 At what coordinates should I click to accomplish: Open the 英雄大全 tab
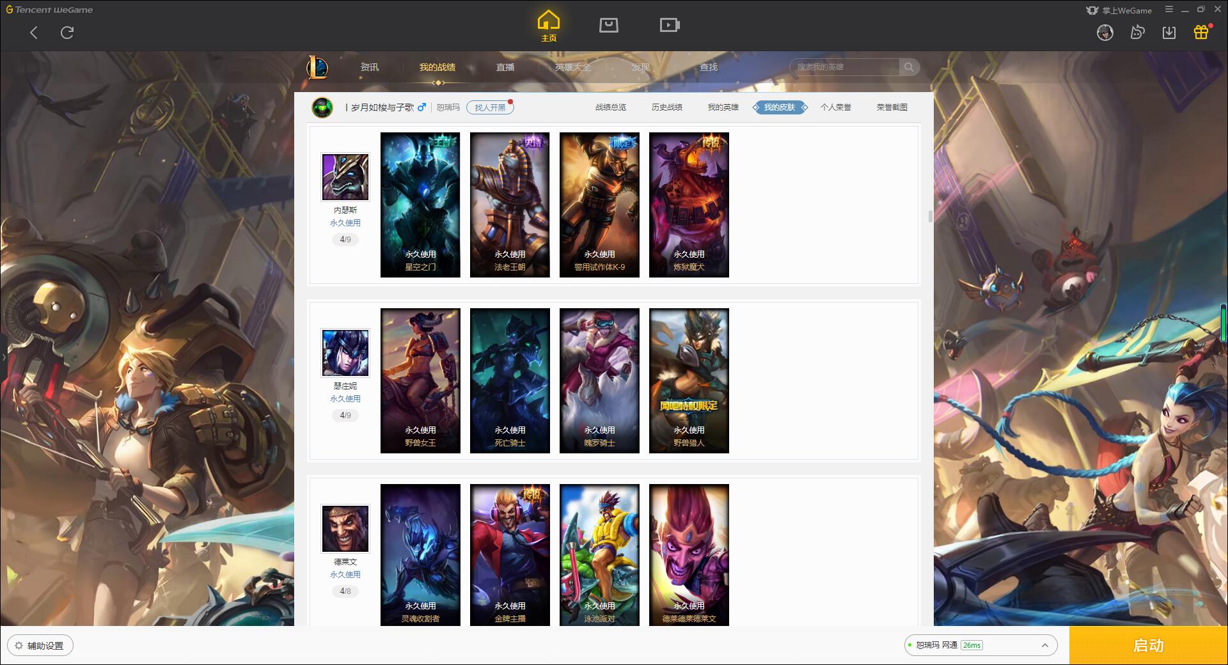coord(573,67)
